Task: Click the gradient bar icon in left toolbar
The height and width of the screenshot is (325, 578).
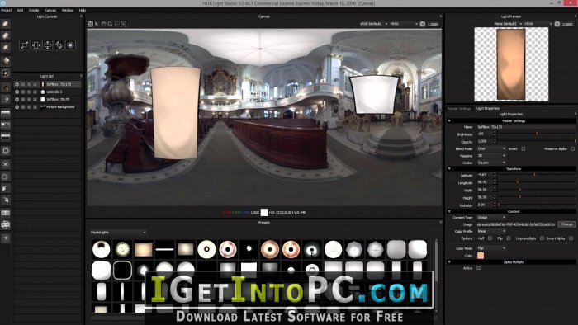Action: click(x=6, y=114)
